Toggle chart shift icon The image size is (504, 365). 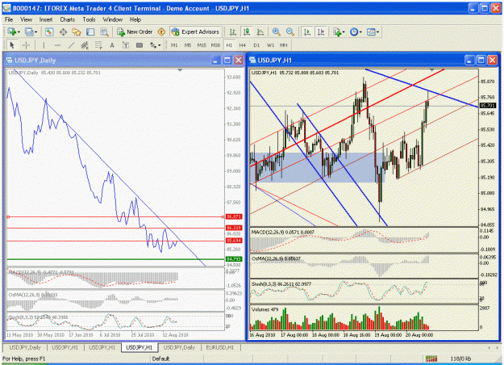[x=321, y=31]
